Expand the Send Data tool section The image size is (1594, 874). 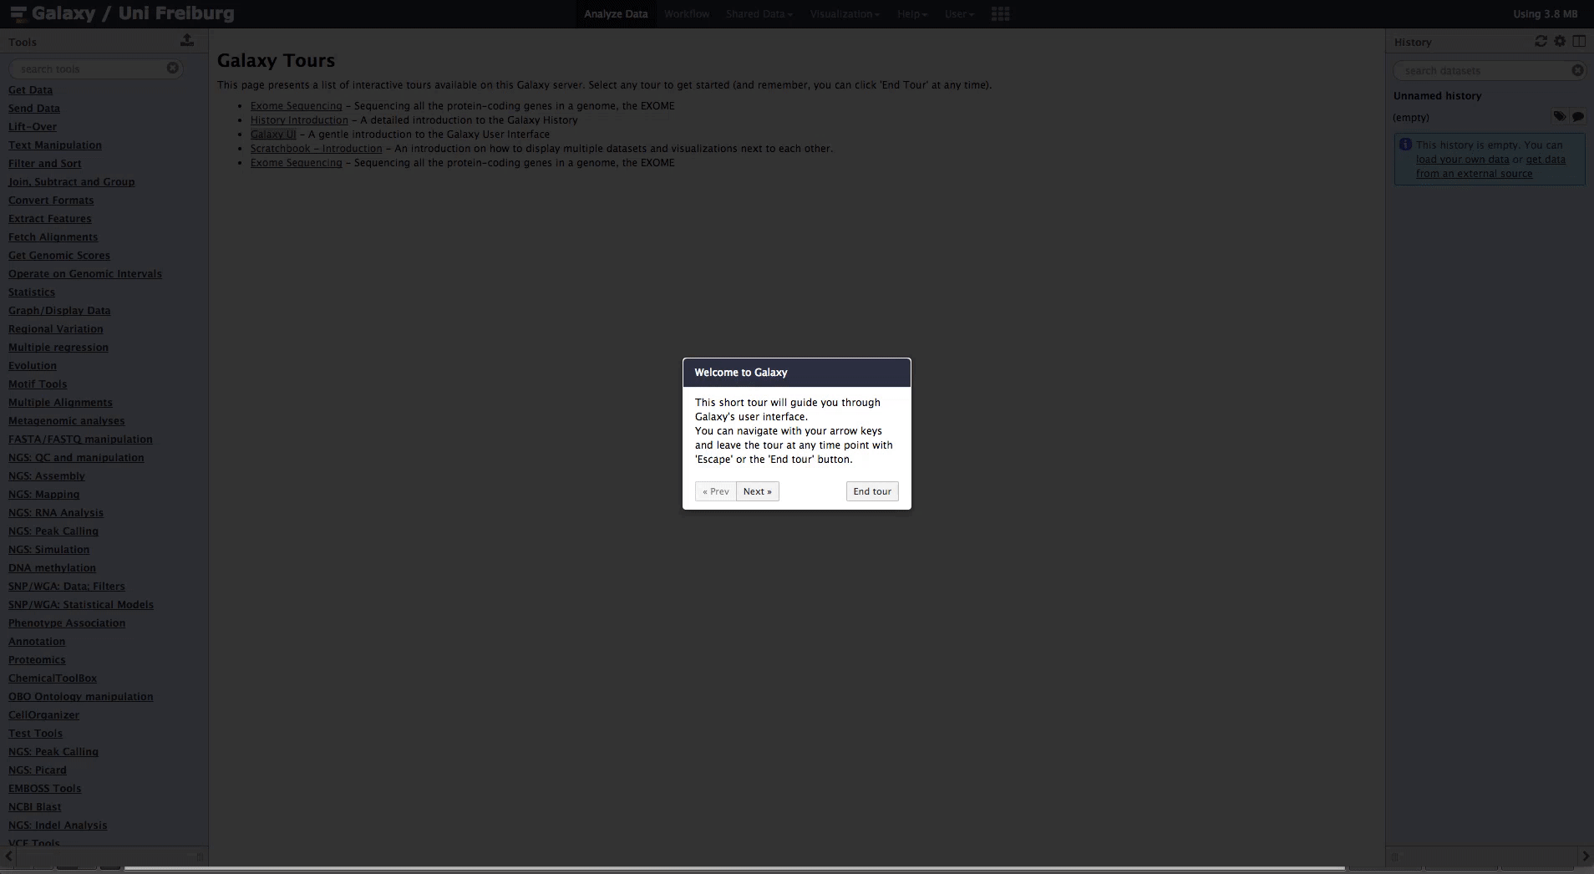pyautogui.click(x=34, y=109)
